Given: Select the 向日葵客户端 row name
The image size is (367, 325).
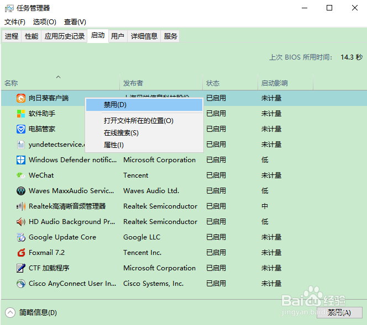Looking at the screenshot, I should click(x=49, y=98).
